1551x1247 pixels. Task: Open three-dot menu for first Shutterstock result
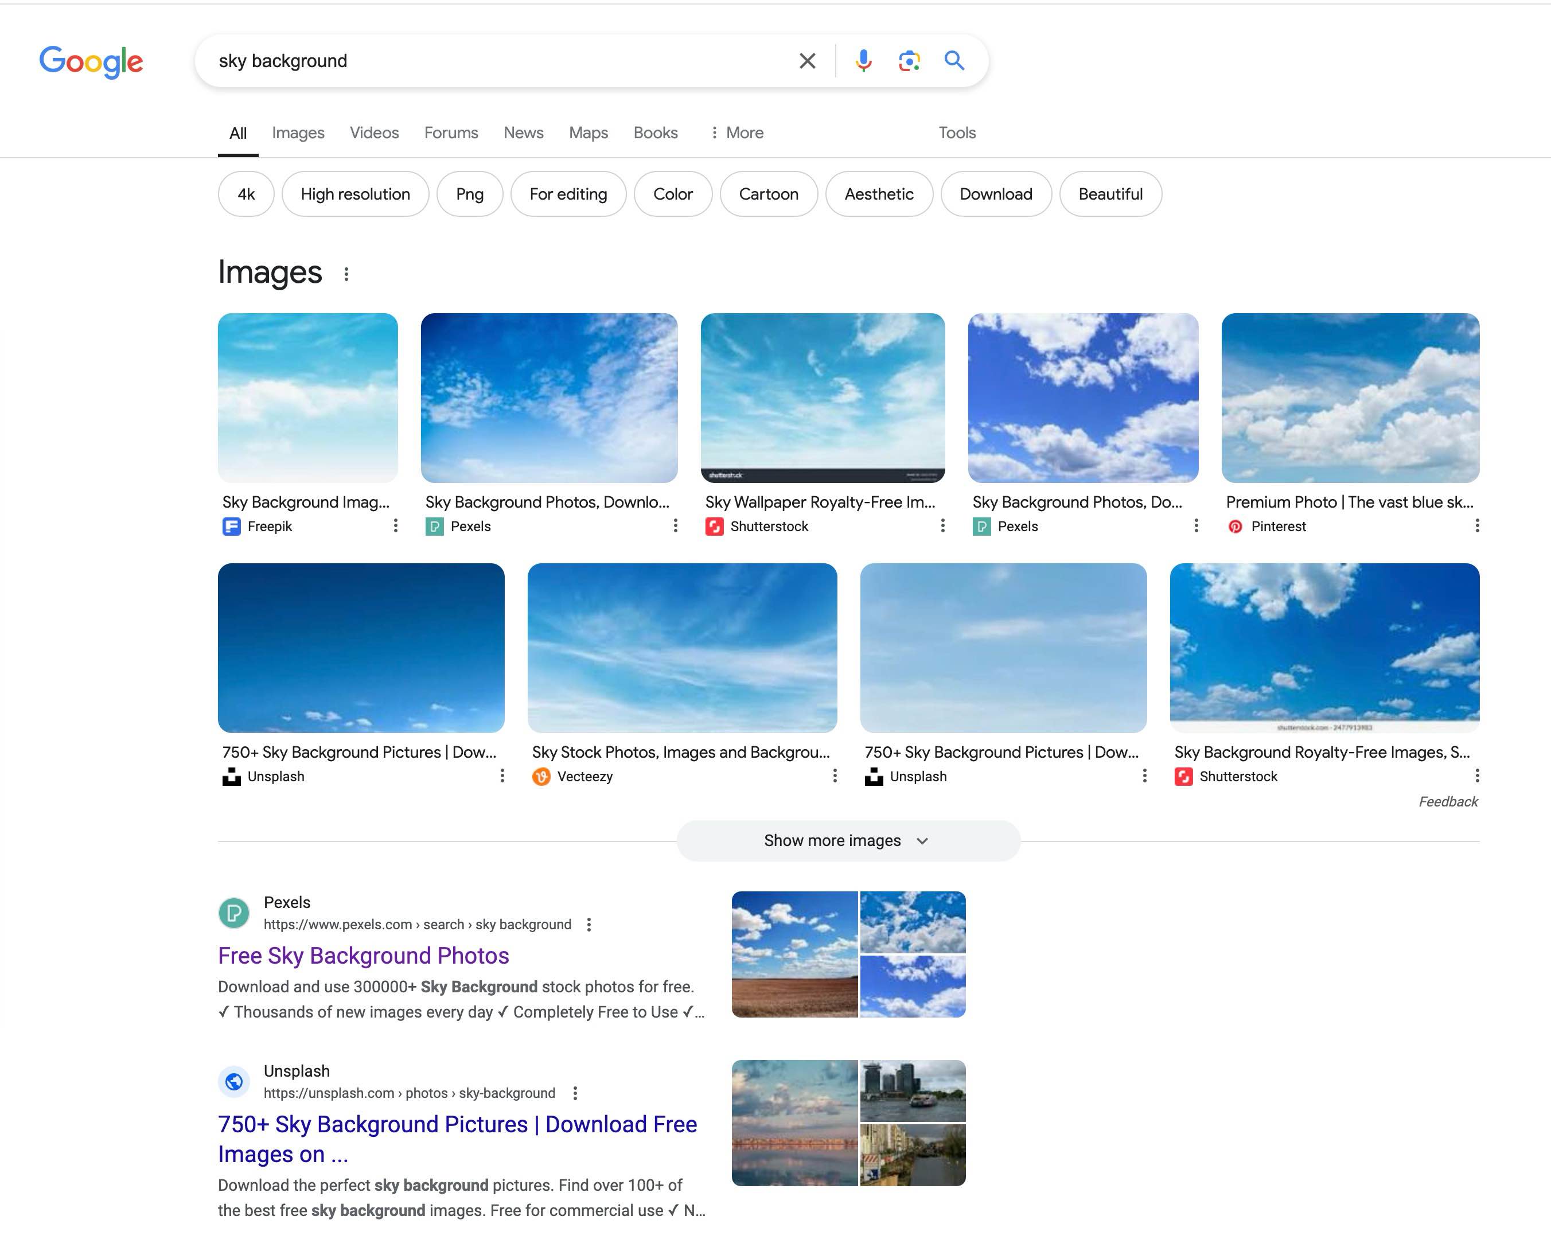[942, 526]
